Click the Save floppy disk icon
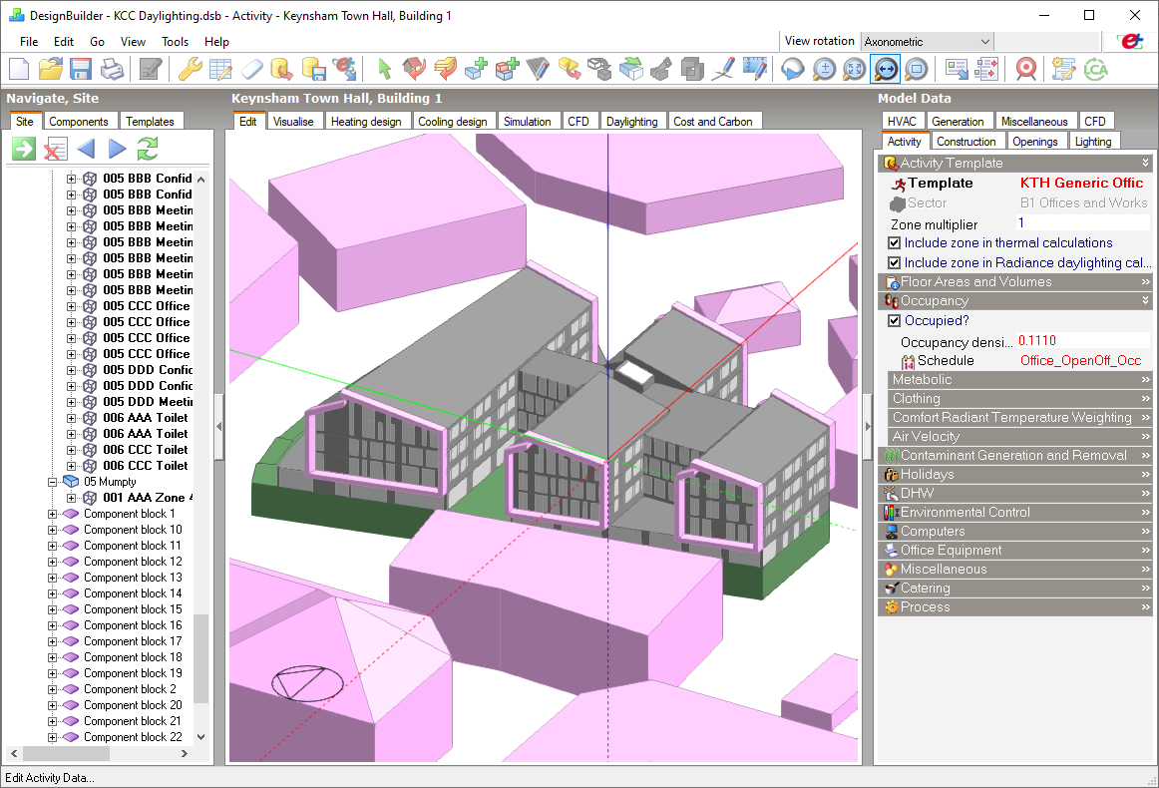Screen dimensions: 1159x788 [x=81, y=69]
